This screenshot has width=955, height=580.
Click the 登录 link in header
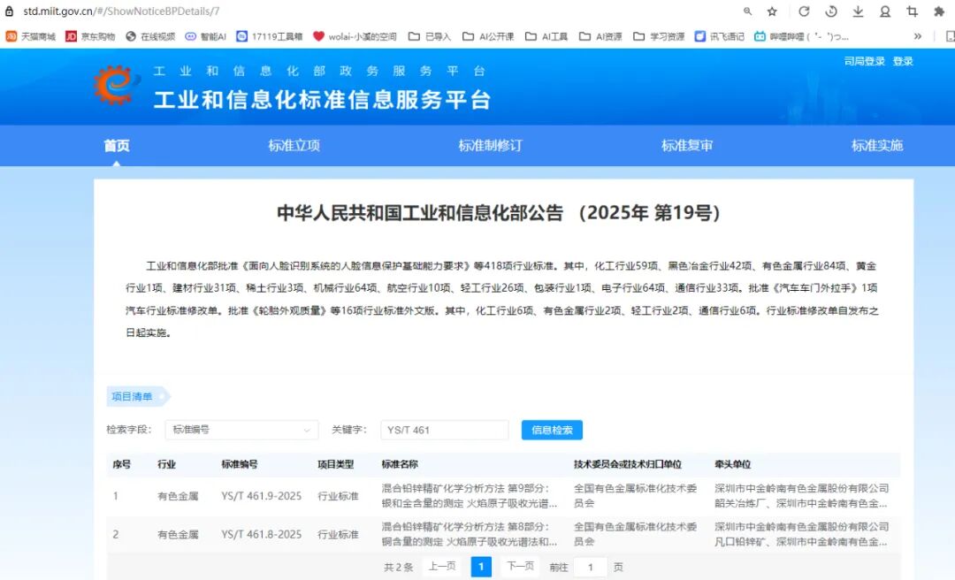(x=903, y=61)
